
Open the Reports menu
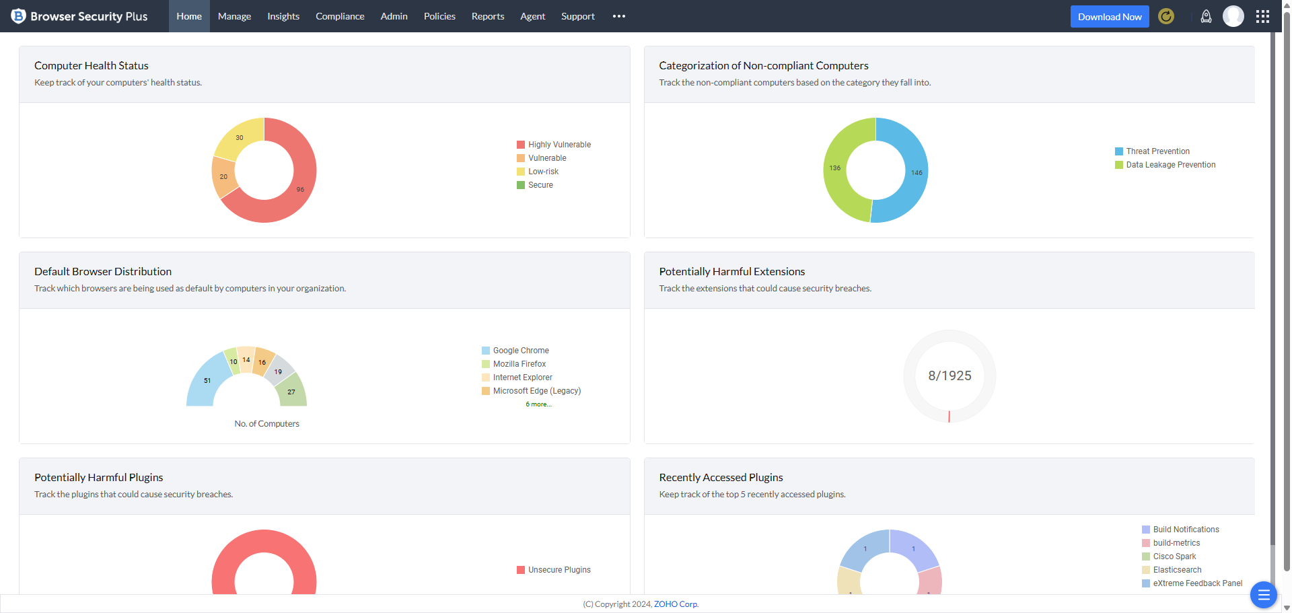(488, 16)
